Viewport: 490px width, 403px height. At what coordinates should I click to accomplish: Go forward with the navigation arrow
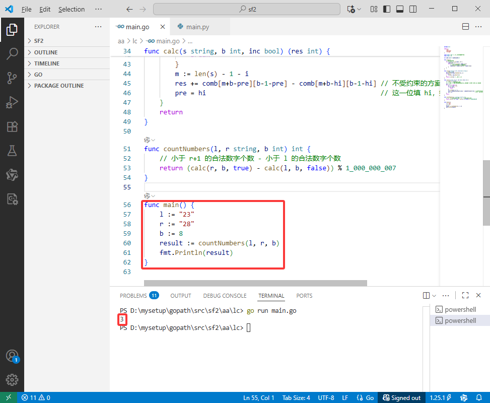point(143,9)
